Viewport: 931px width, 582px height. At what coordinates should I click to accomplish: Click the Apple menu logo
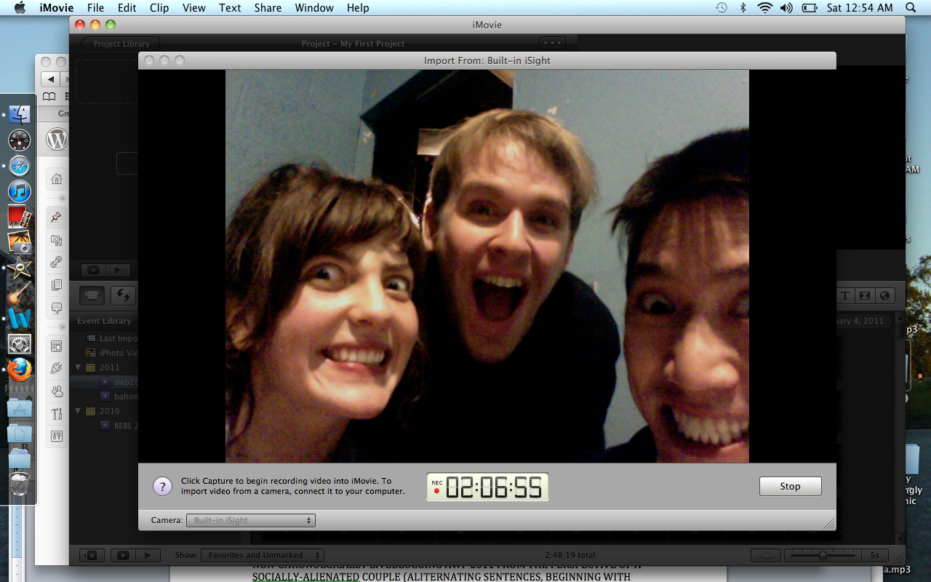20,8
